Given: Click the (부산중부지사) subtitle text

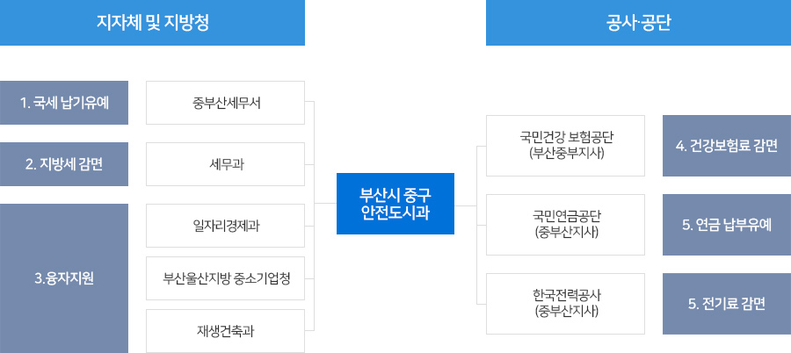Looking at the screenshot, I should (x=566, y=154).
